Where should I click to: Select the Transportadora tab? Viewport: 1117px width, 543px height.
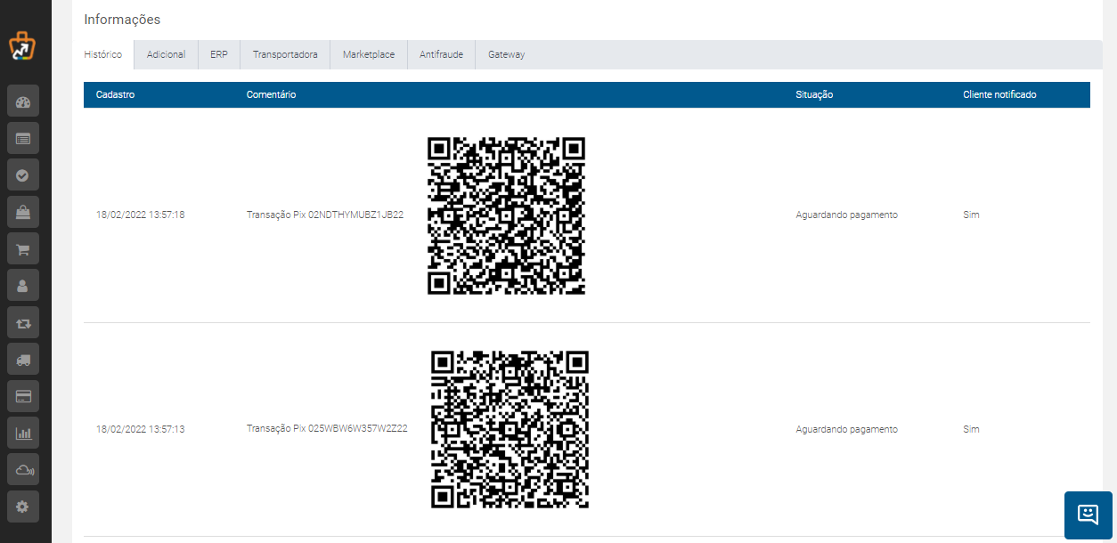click(285, 54)
